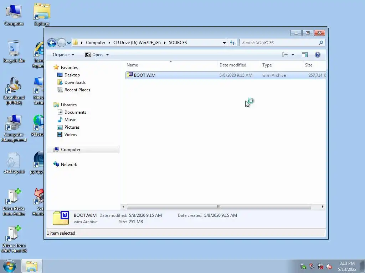Screen dimensions: 365x273
Task: Open the Computer desktop icon
Action: click(14, 15)
